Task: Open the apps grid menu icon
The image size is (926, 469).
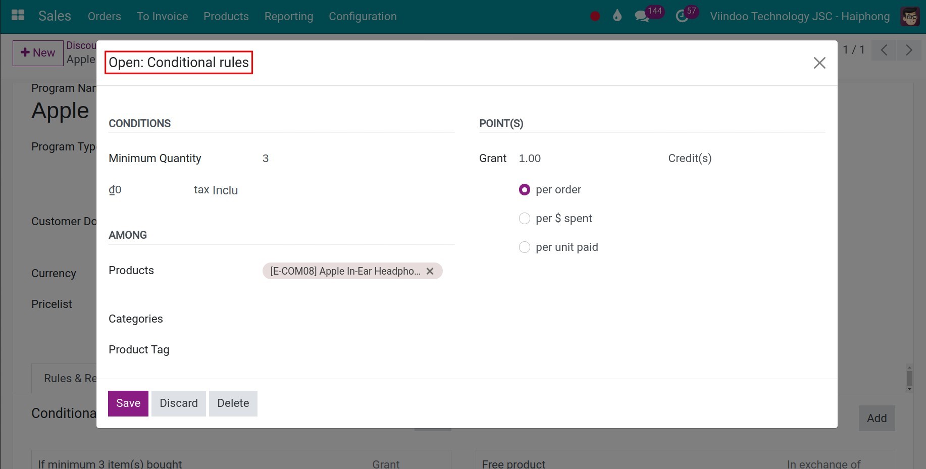Action: [18, 16]
